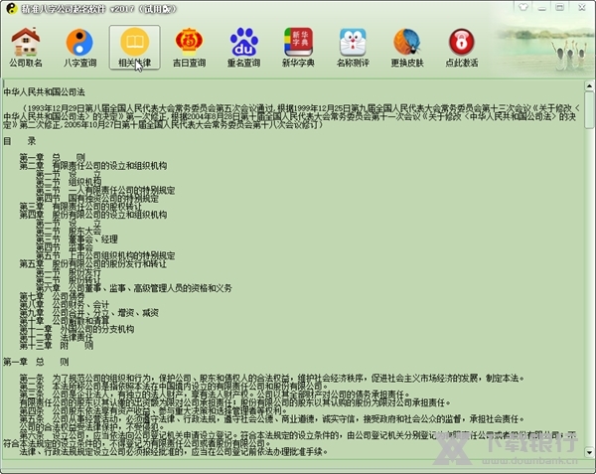Click the line 第四章 股份有限公司的设立和组织机构
Viewport: 596px width, 474px height.
[93, 215]
